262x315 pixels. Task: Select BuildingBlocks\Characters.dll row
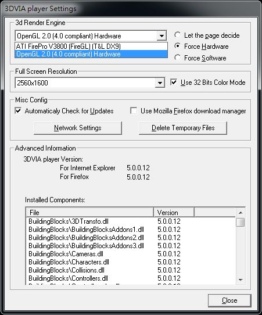[131, 262]
